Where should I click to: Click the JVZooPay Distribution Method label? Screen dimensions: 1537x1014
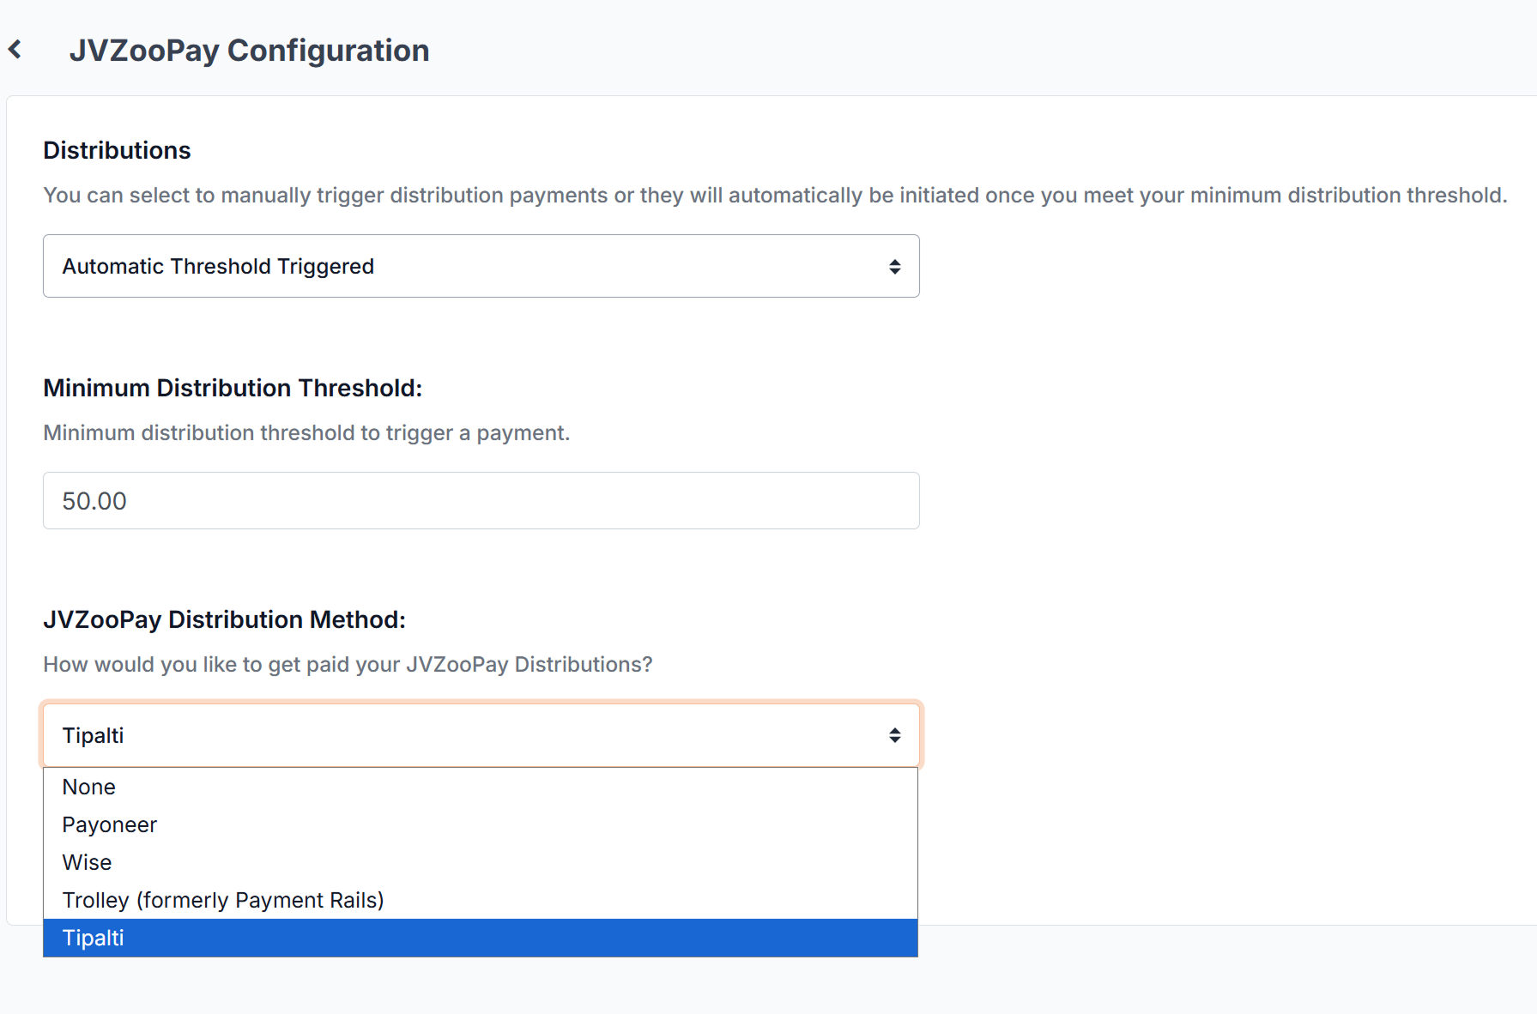(x=224, y=619)
